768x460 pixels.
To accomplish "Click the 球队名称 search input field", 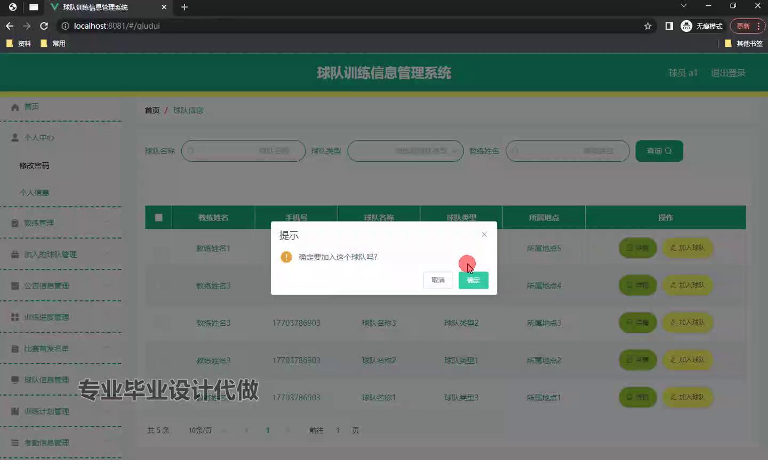I will (243, 151).
